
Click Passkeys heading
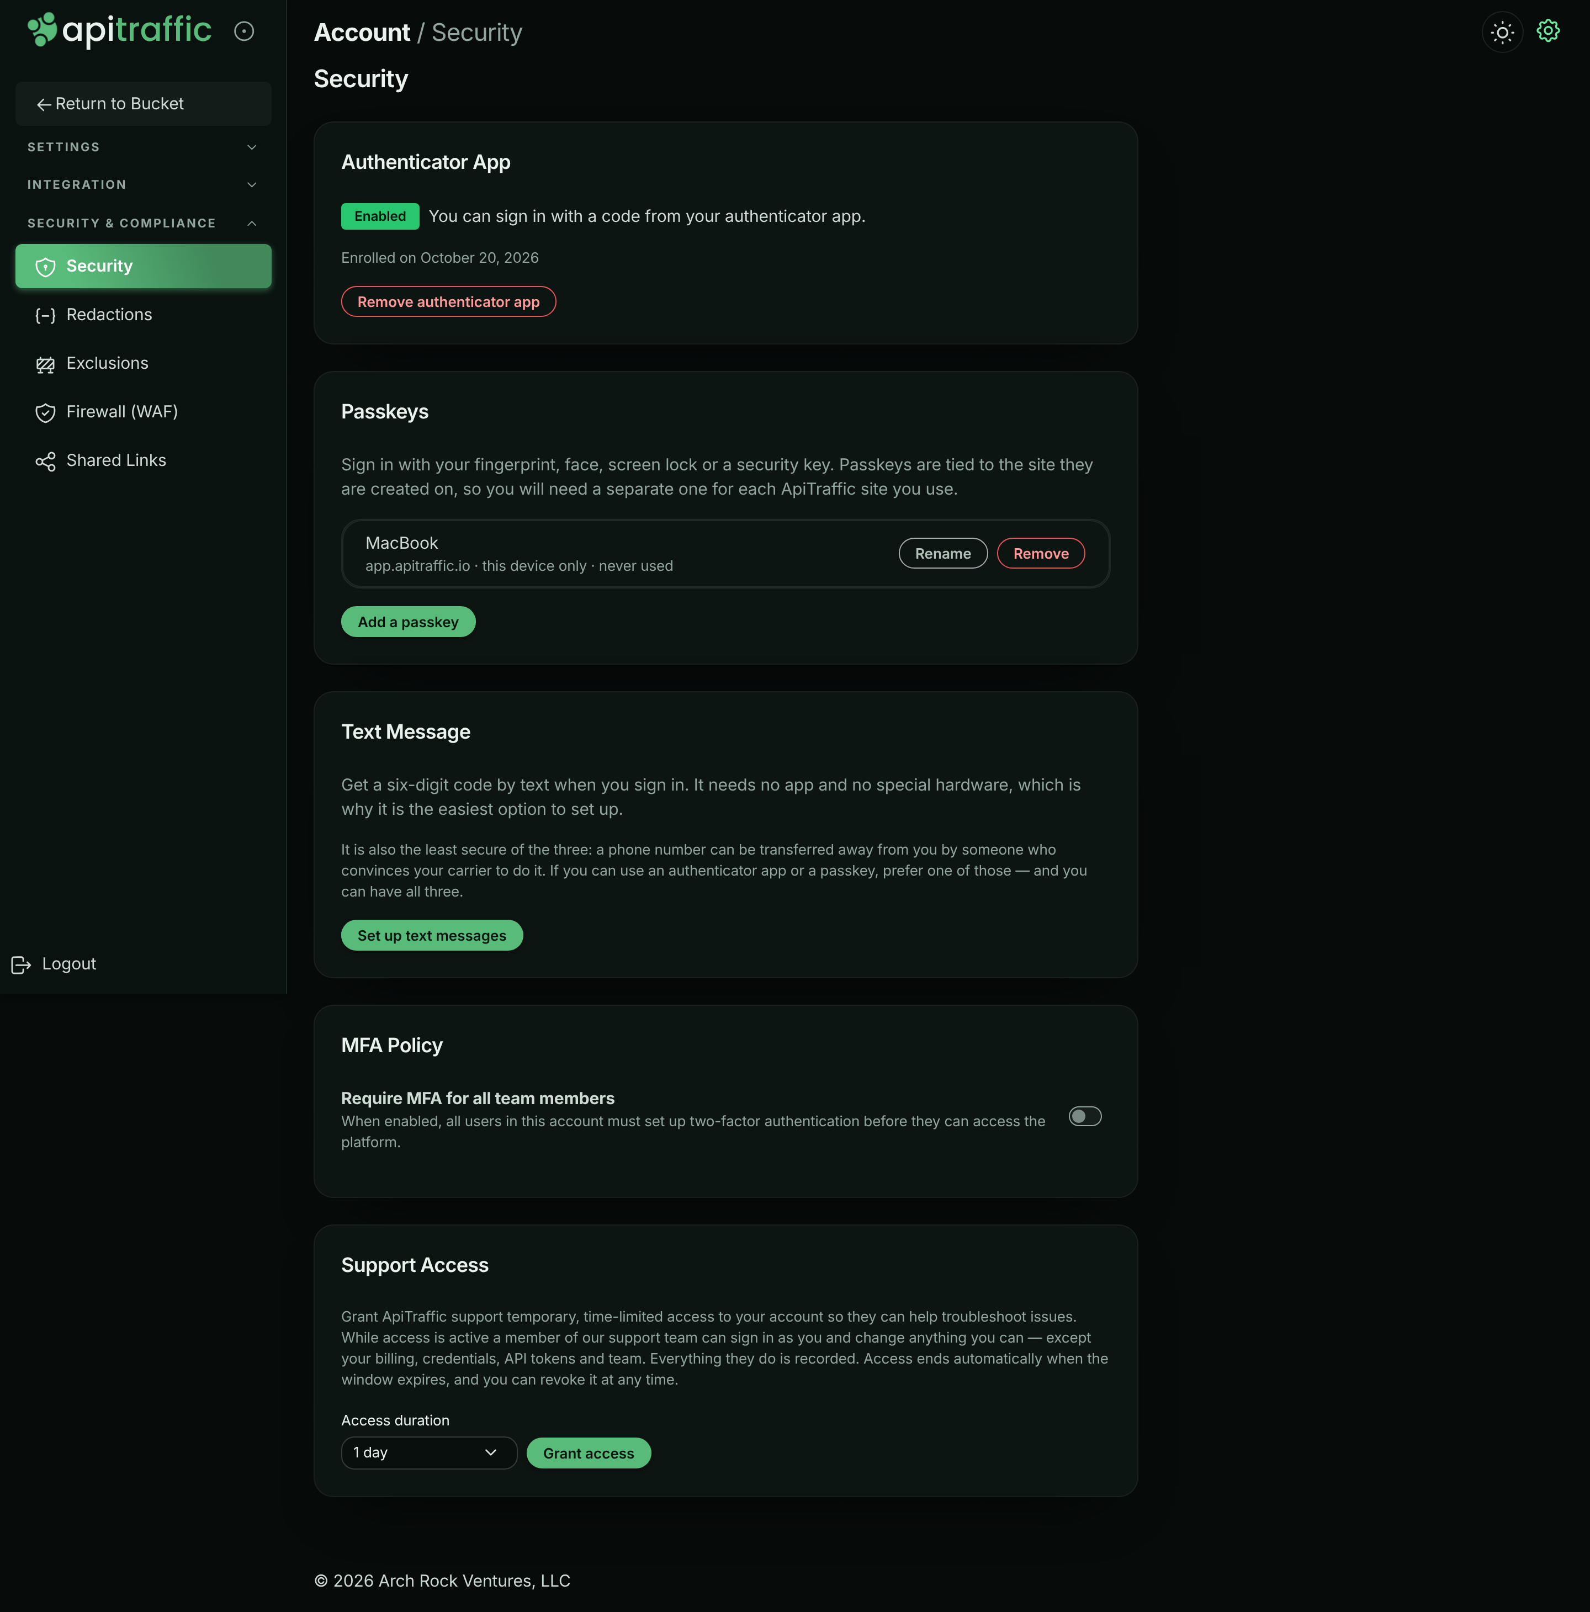tap(385, 411)
